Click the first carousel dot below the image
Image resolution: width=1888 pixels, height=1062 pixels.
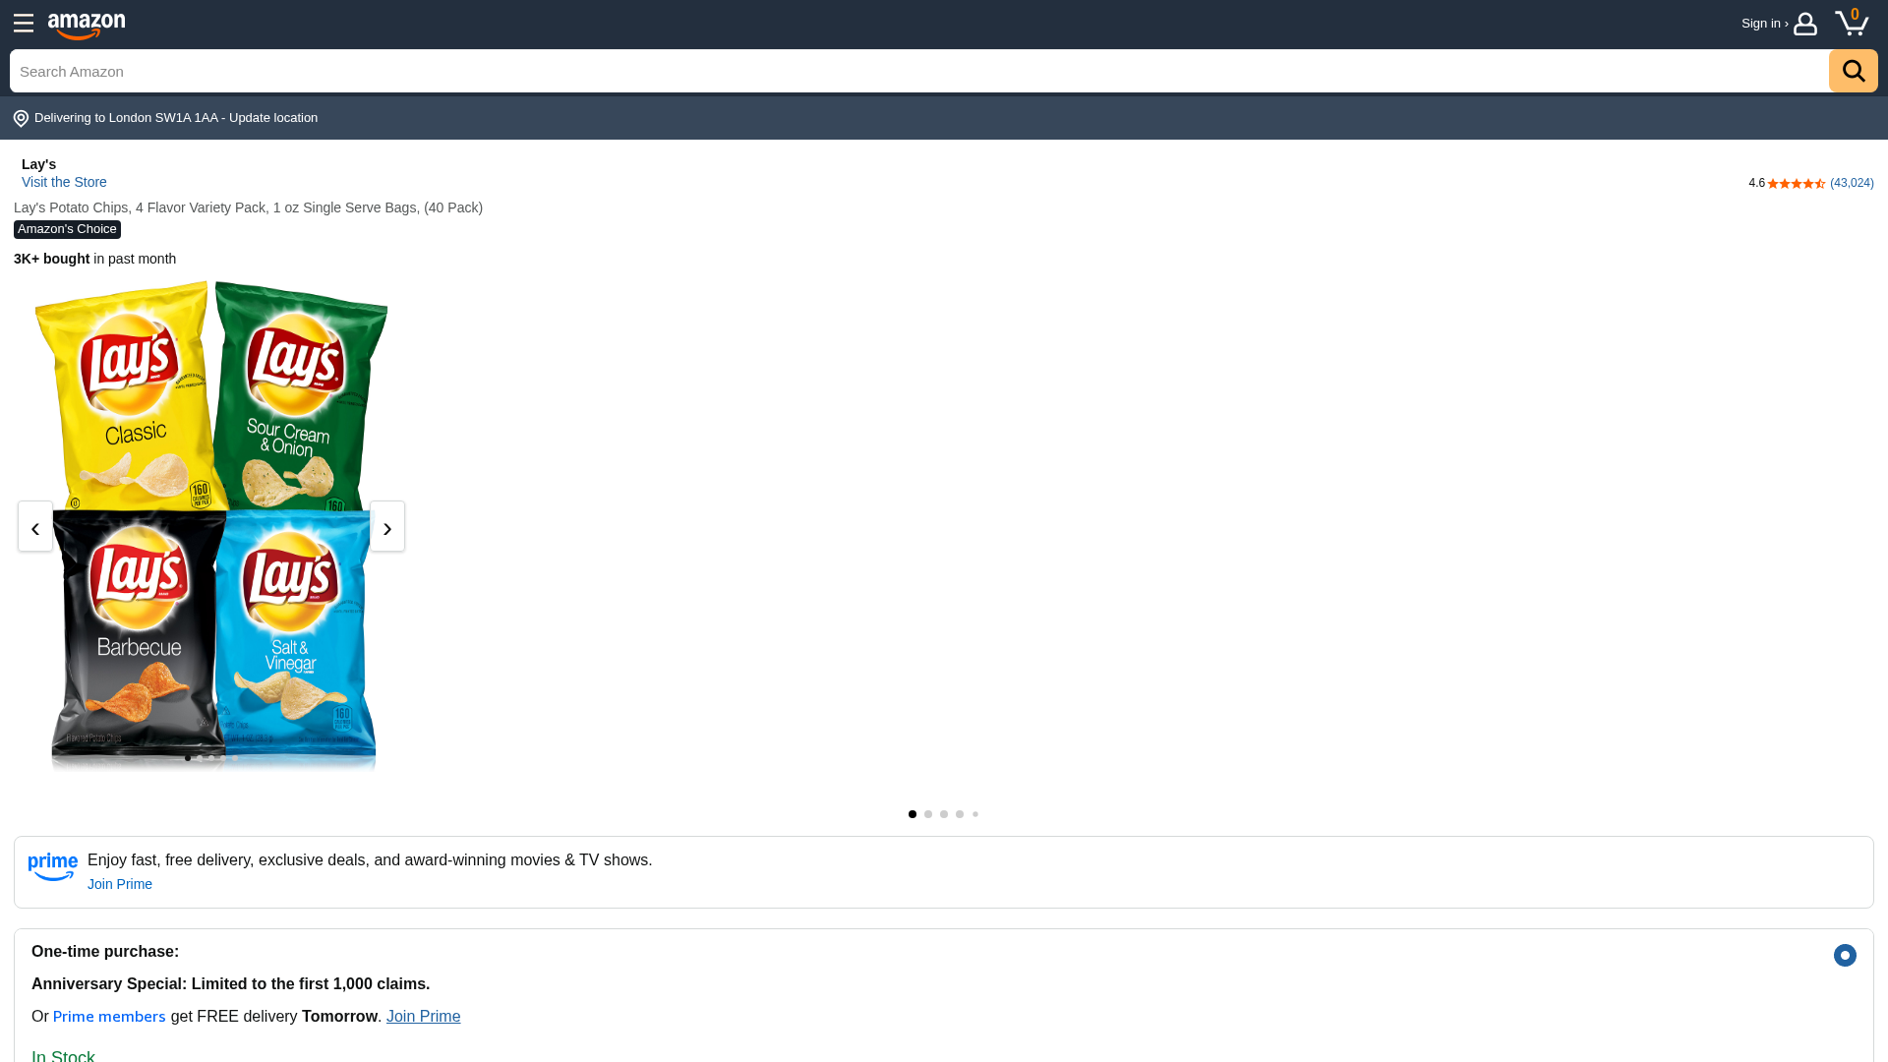tap(913, 814)
